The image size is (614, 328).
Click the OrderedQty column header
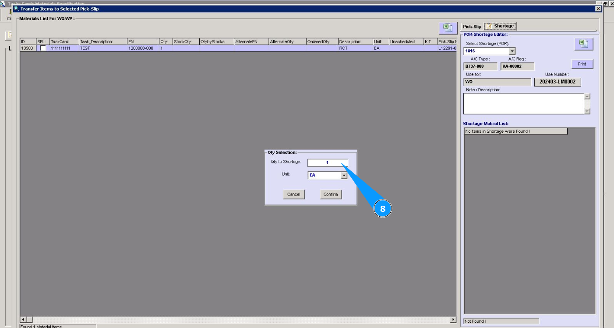point(322,42)
